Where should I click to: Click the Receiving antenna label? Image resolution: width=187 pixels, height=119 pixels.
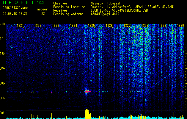point(68,14)
